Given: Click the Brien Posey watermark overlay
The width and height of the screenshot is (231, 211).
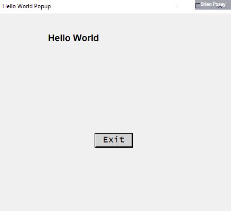Looking at the screenshot, I should (213, 4).
